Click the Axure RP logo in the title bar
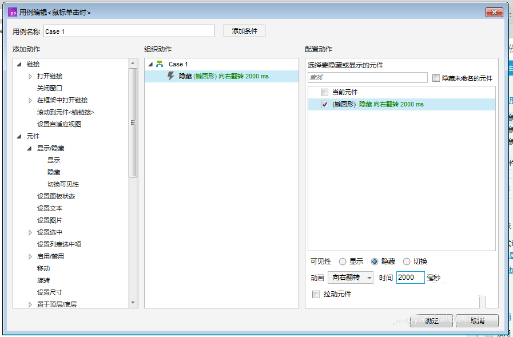Screen dimensions: 513x337 [x=12, y=11]
